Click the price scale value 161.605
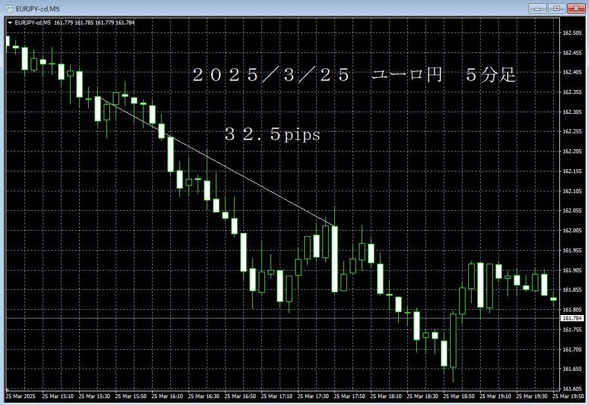Viewport: 589px width, 405px height. click(x=572, y=389)
